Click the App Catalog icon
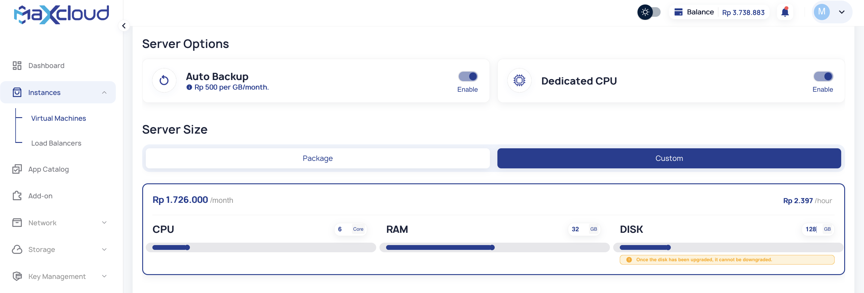This screenshot has height=293, width=864. point(17,169)
